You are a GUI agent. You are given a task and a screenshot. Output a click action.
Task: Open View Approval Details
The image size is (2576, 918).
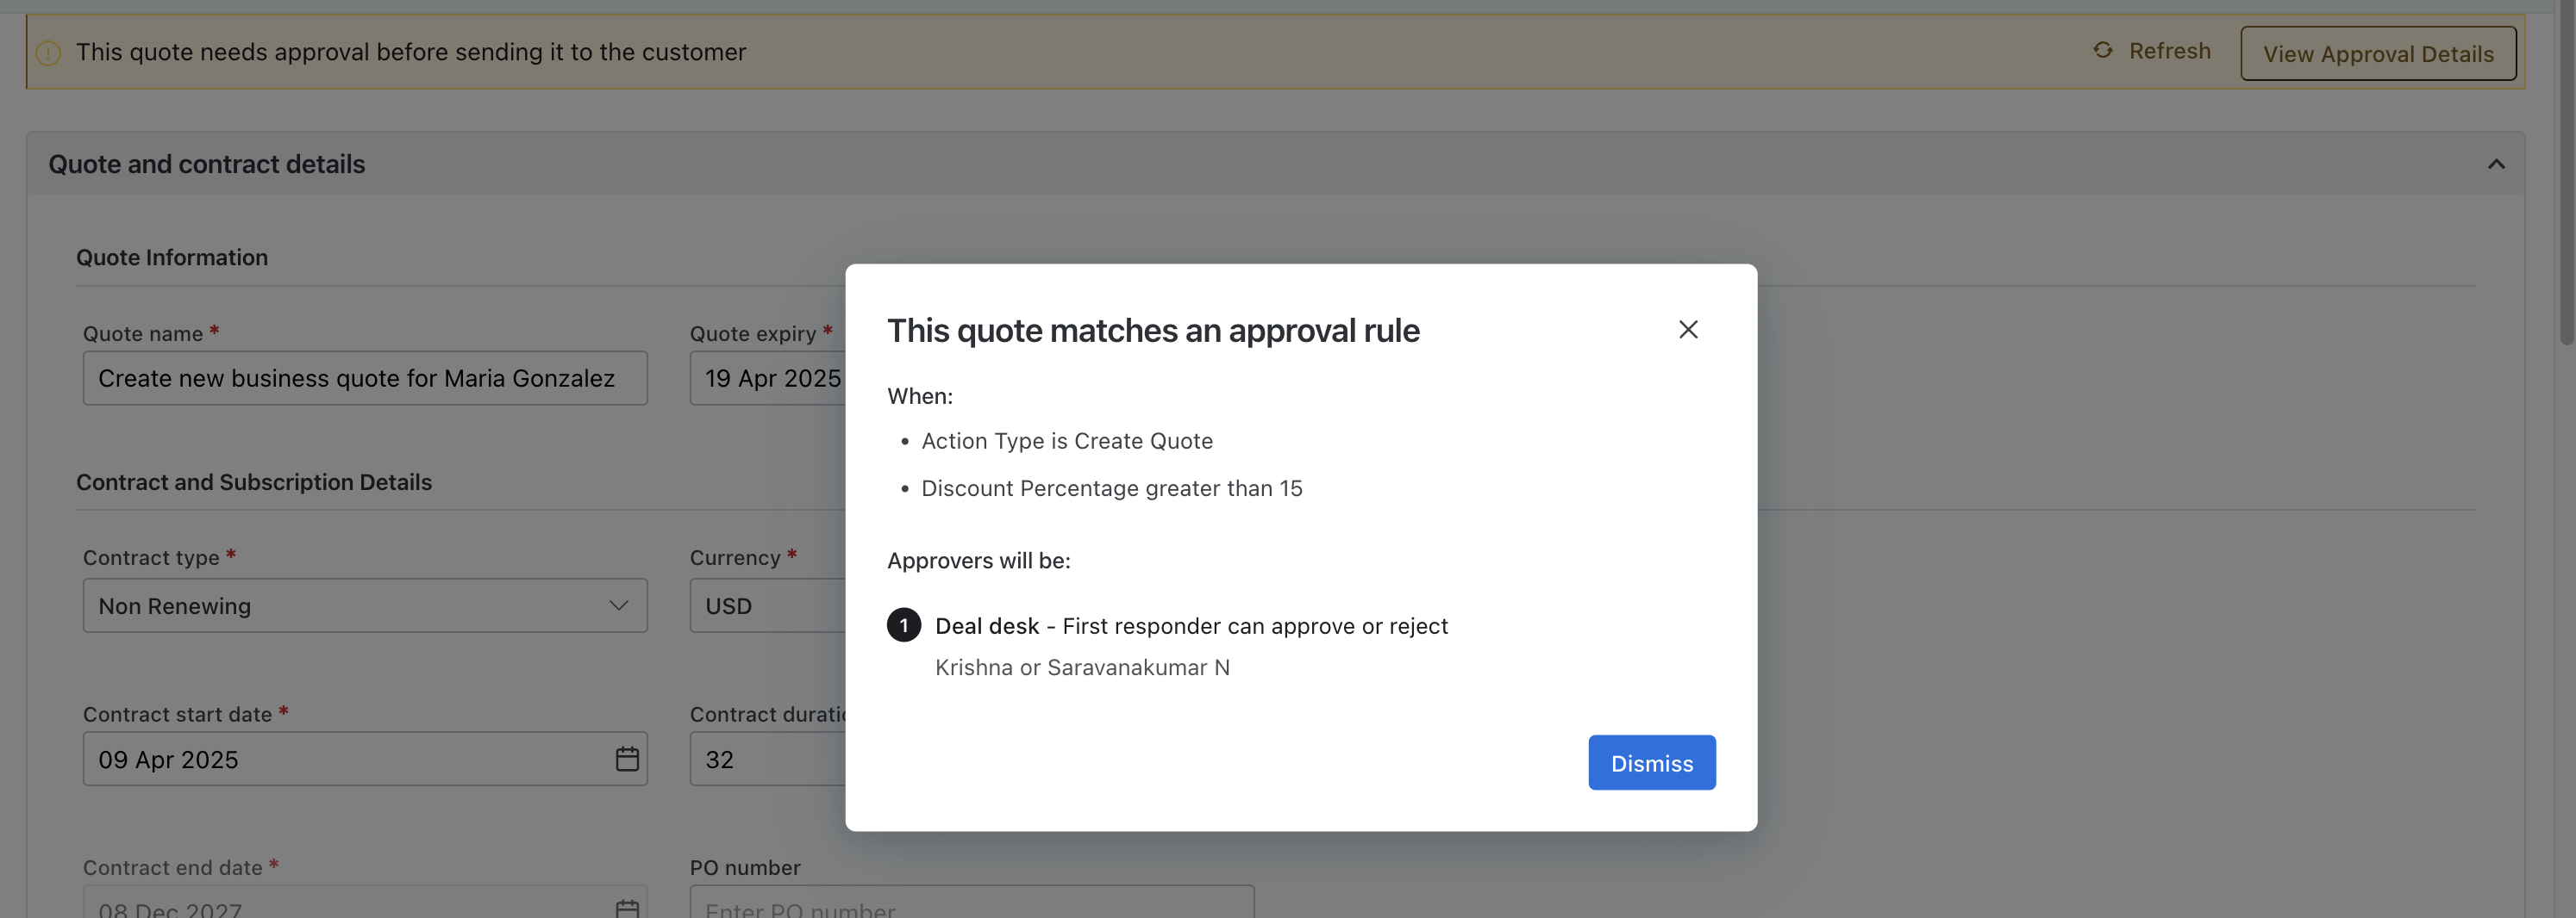click(x=2377, y=54)
